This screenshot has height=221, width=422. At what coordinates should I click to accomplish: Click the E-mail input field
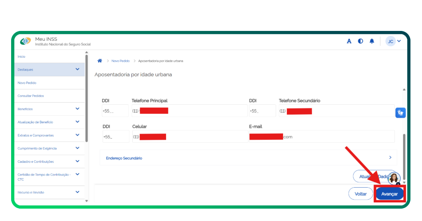(321, 137)
